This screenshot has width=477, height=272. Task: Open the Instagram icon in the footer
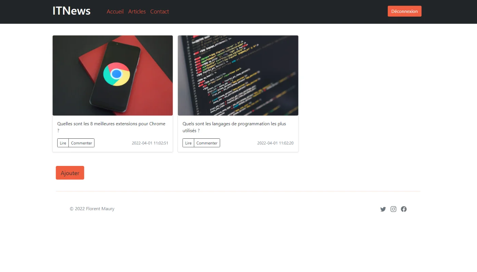coord(393,209)
